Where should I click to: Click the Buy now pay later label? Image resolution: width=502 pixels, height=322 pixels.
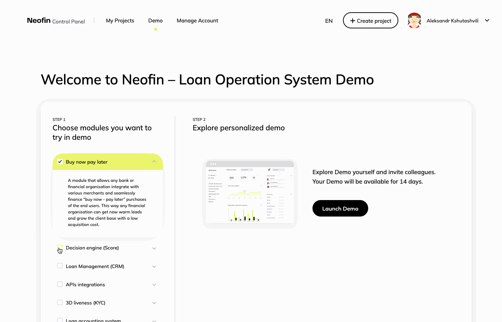(x=87, y=162)
